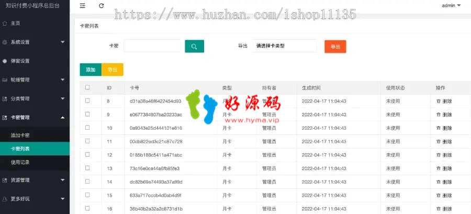
Task: Check the checkbox for row ID 9
Action: [x=87, y=114]
